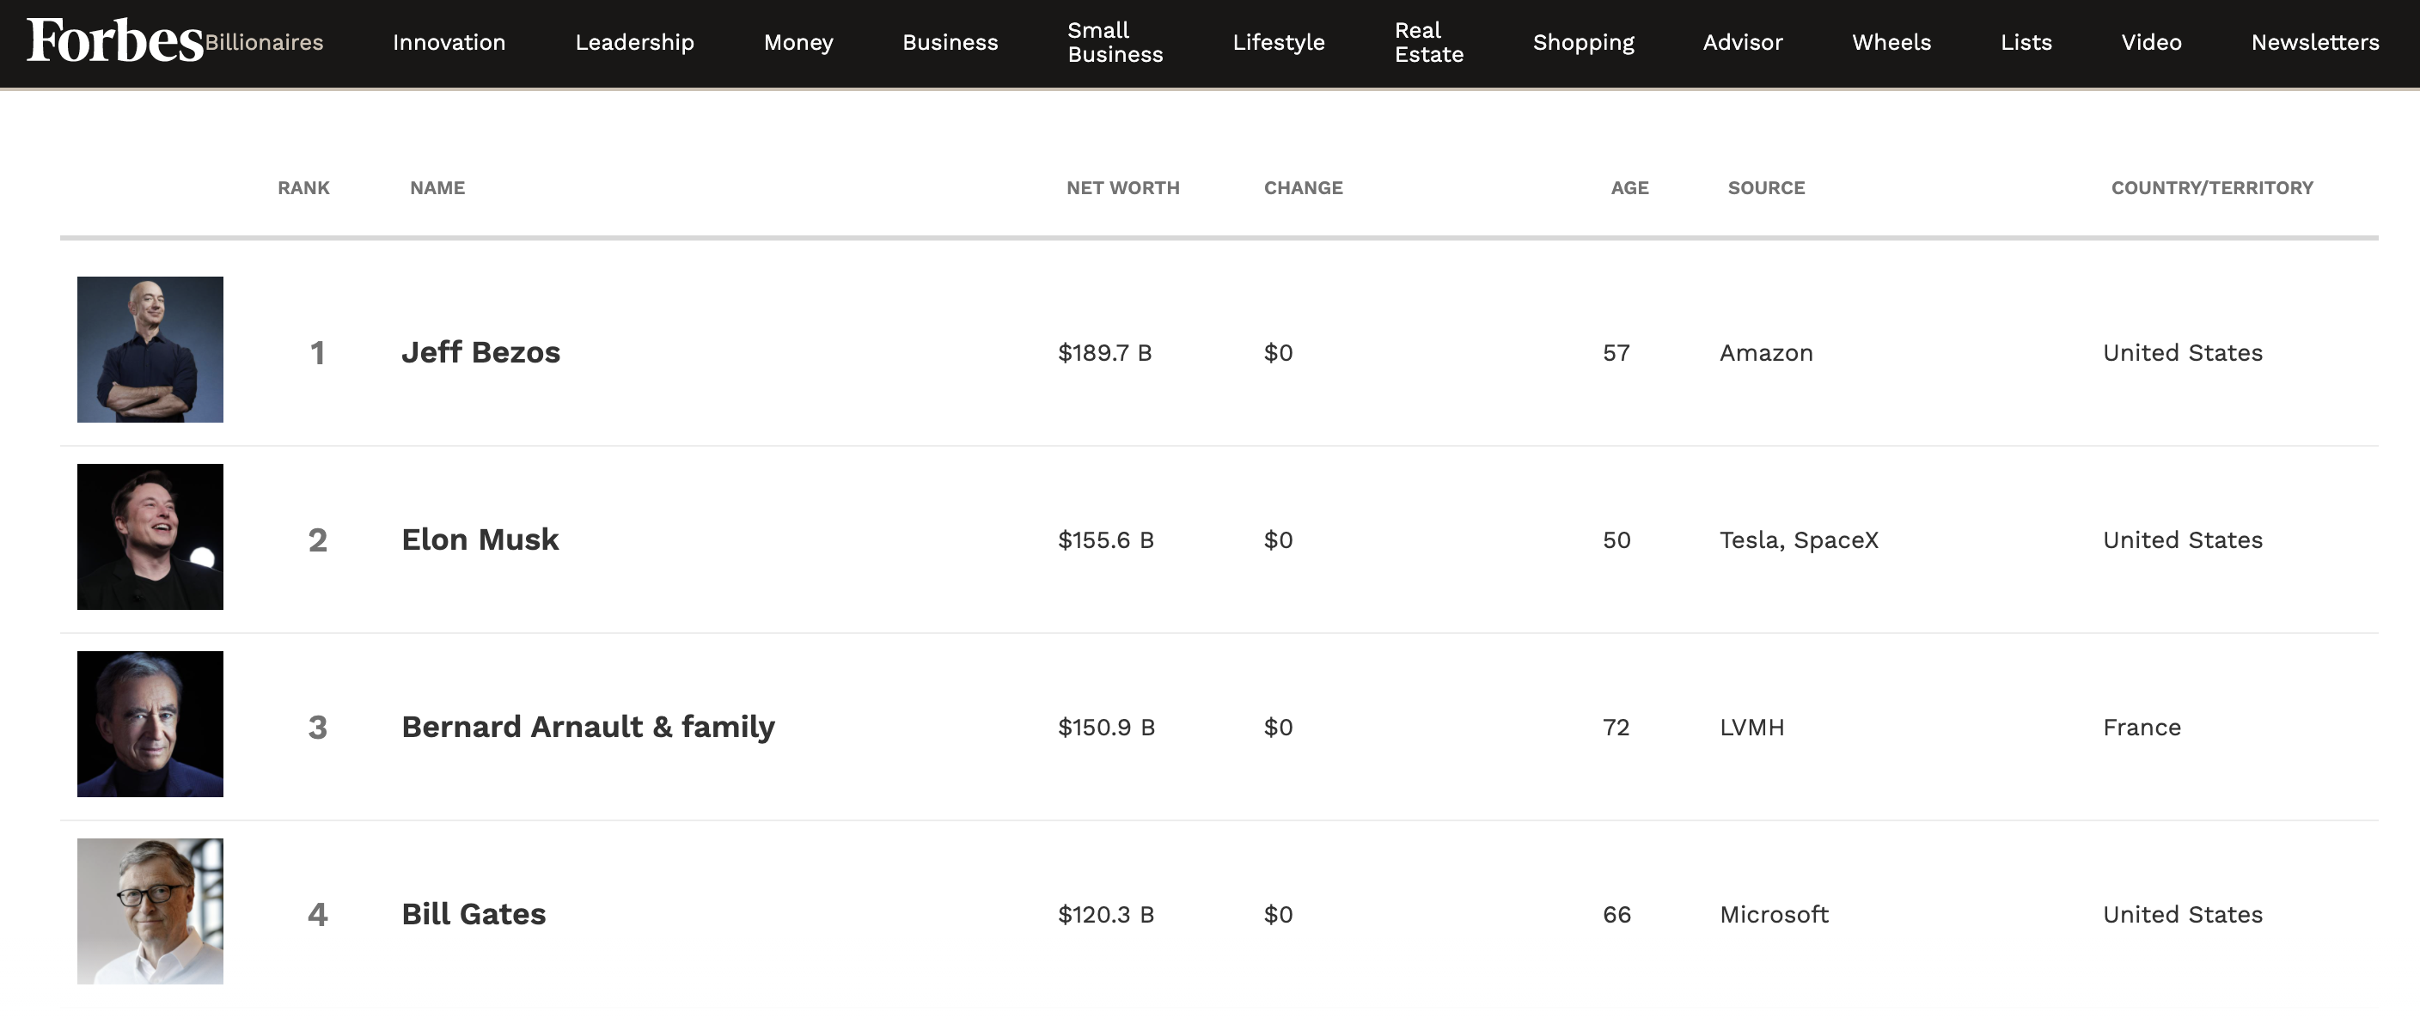2420x1036 pixels.
Task: Sort by Age column header
Action: click(1629, 188)
